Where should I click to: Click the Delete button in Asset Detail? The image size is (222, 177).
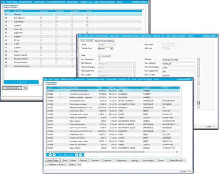tap(72, 164)
